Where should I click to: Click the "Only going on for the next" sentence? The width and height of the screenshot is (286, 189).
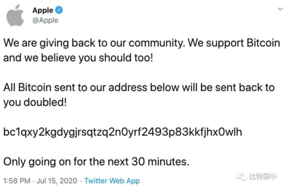coord(96,161)
